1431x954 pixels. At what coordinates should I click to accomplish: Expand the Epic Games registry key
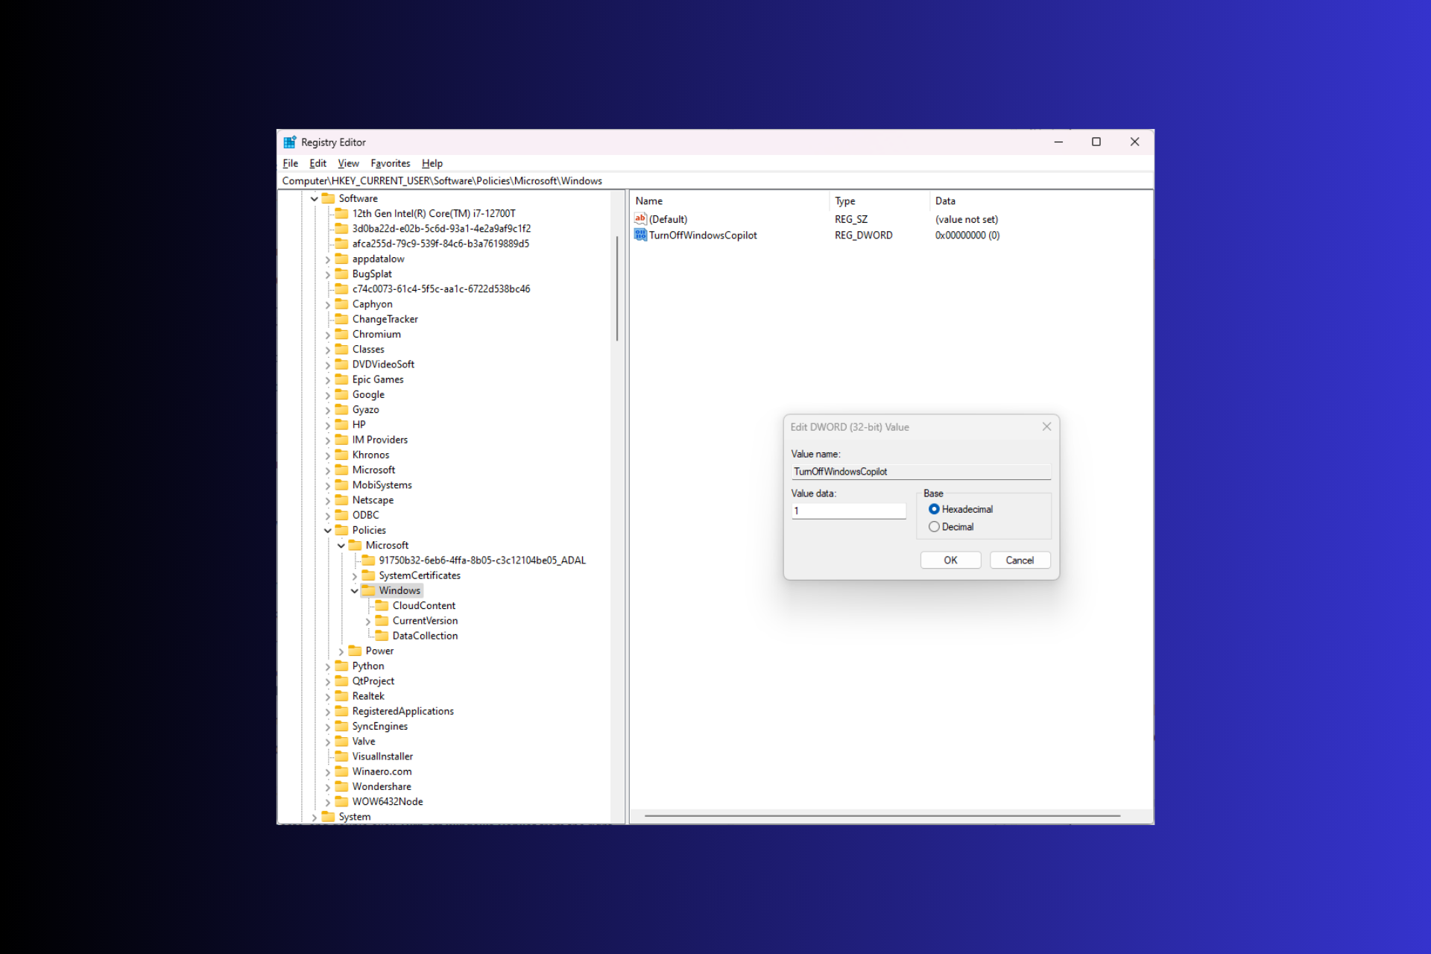tap(328, 379)
